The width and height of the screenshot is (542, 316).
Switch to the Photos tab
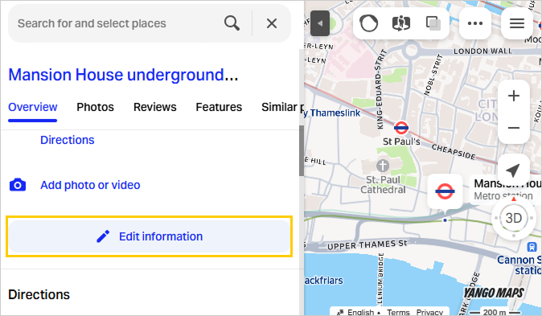point(95,107)
